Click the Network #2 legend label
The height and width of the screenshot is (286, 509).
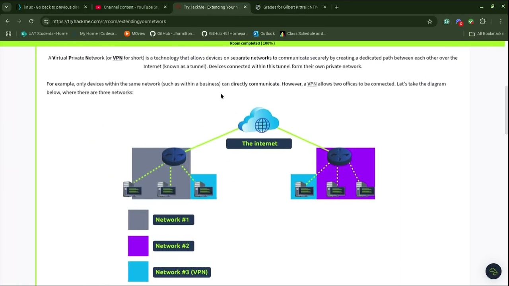[173, 246]
